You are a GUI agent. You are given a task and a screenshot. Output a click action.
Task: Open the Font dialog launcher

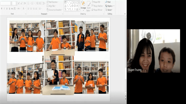coord(26,14)
